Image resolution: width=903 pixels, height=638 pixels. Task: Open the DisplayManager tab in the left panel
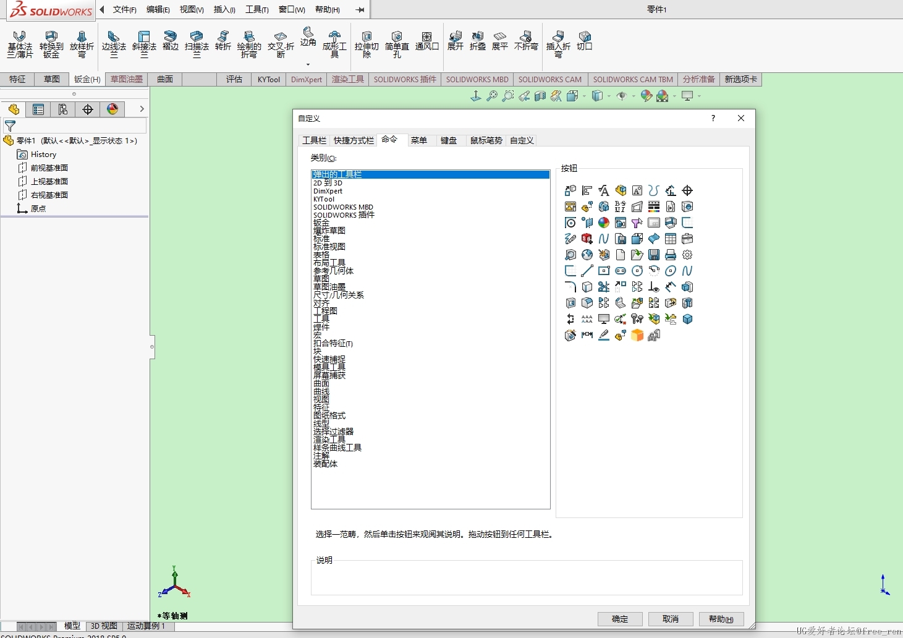[x=112, y=109]
